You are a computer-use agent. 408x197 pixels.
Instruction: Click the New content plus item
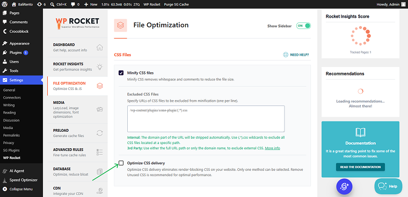(x=91, y=4)
